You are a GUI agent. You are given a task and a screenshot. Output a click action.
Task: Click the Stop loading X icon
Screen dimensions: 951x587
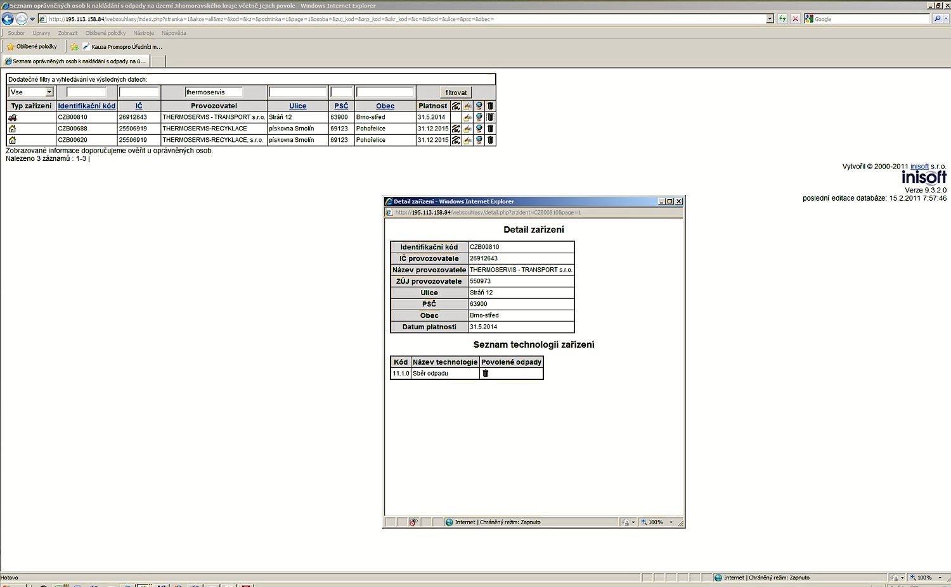(795, 19)
